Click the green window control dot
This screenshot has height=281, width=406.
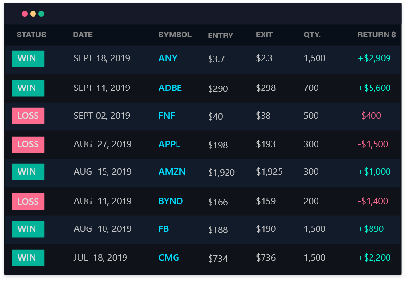pyautogui.click(x=40, y=14)
